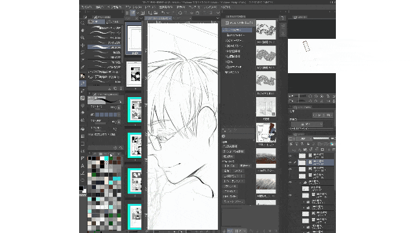Open the expression color dropdown in layer property
Viewport: 415px width, 233px height.
[x=307, y=124]
